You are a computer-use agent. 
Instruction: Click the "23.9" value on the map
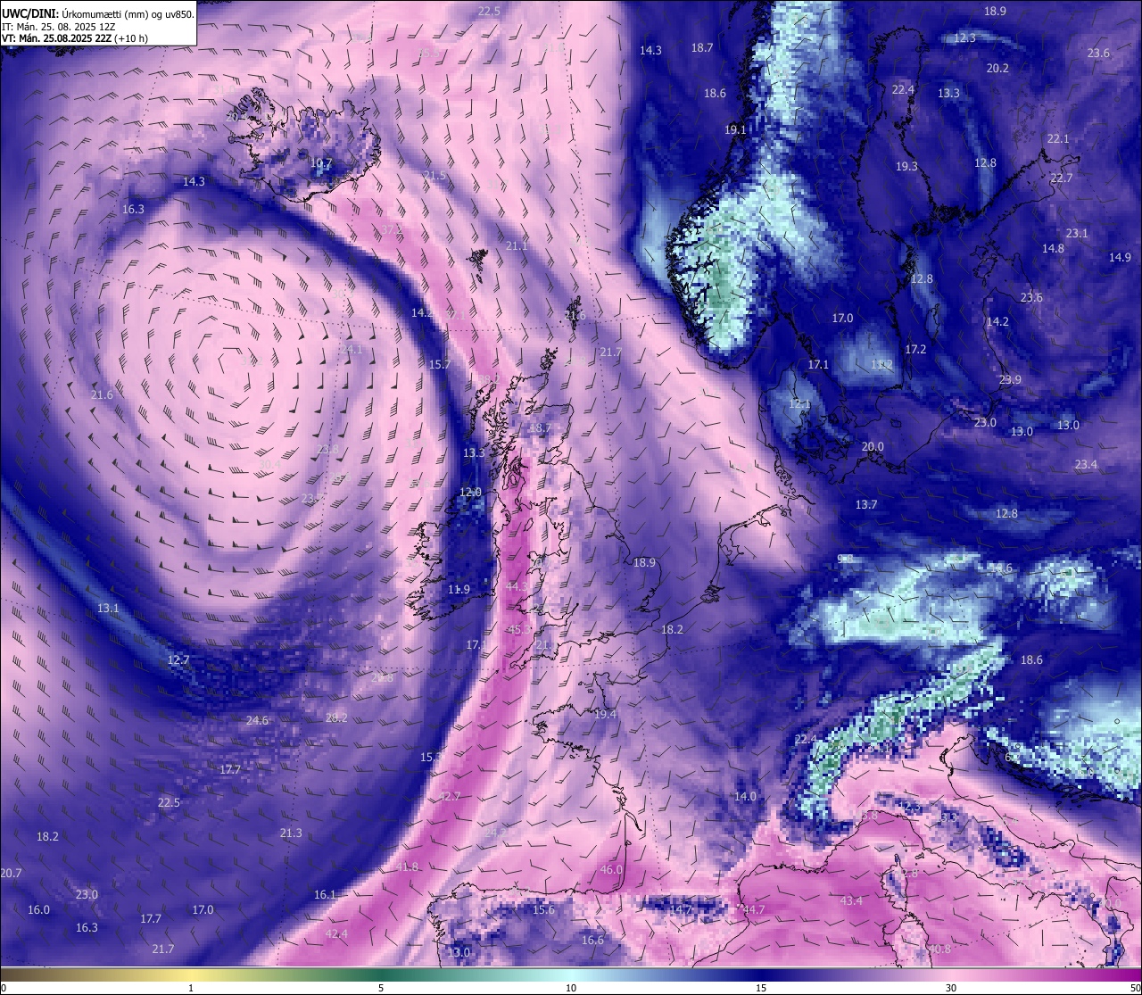click(1010, 379)
